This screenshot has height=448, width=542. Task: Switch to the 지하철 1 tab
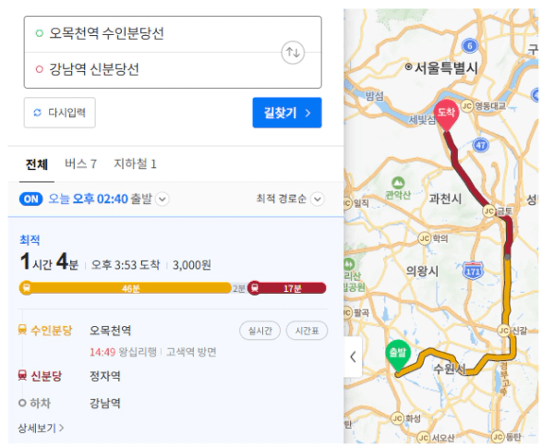pos(135,163)
